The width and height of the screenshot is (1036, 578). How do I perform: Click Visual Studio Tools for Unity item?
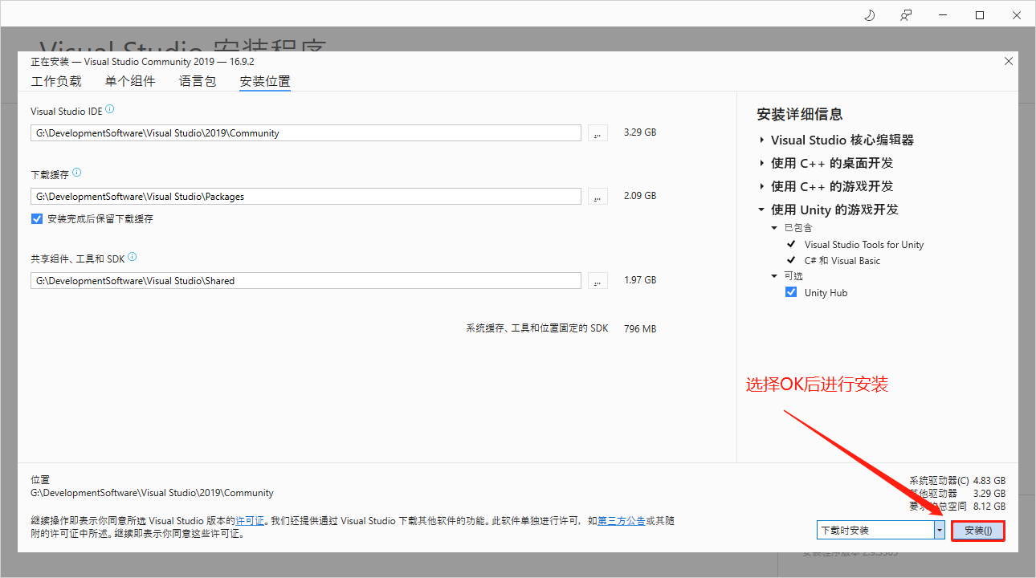pyautogui.click(x=864, y=245)
